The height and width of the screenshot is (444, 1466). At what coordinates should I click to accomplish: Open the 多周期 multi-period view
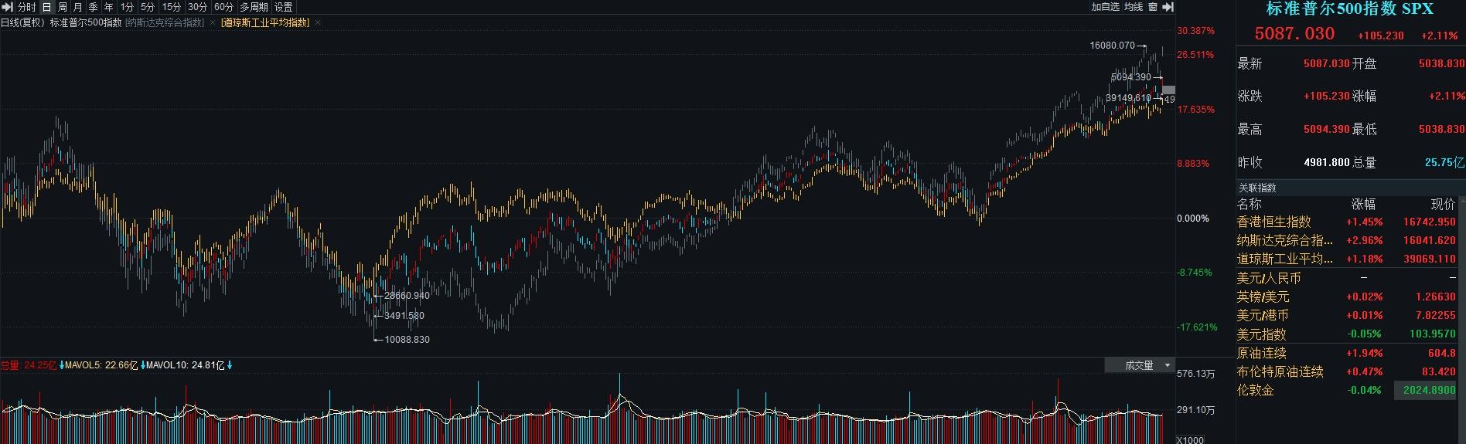(x=254, y=7)
